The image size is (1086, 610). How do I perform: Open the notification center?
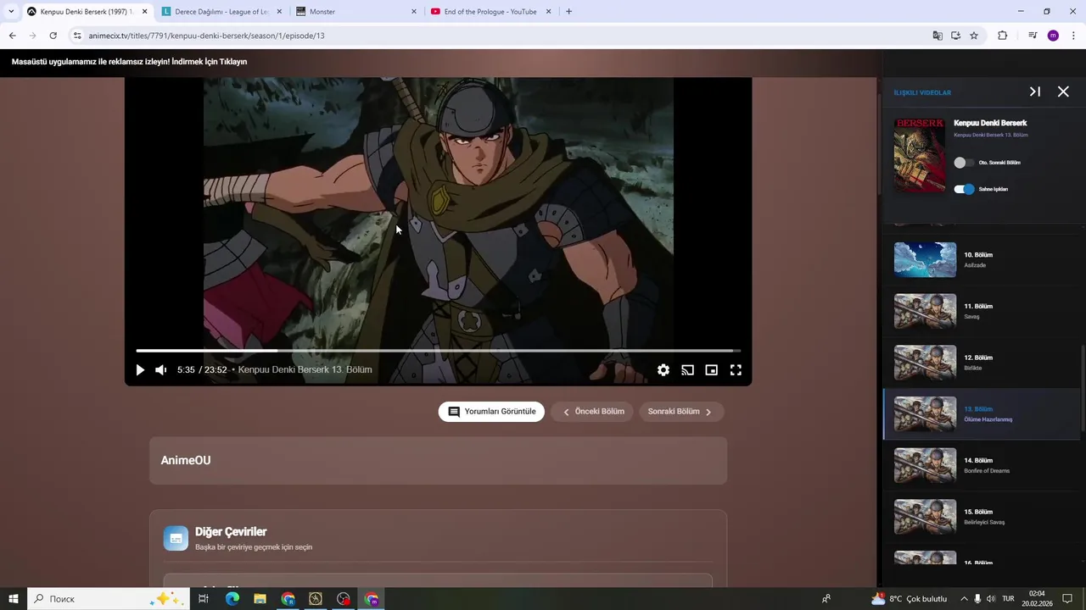coord(1068,599)
